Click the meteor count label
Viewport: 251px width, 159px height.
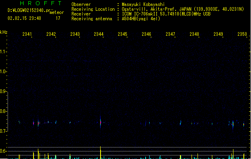point(57,12)
